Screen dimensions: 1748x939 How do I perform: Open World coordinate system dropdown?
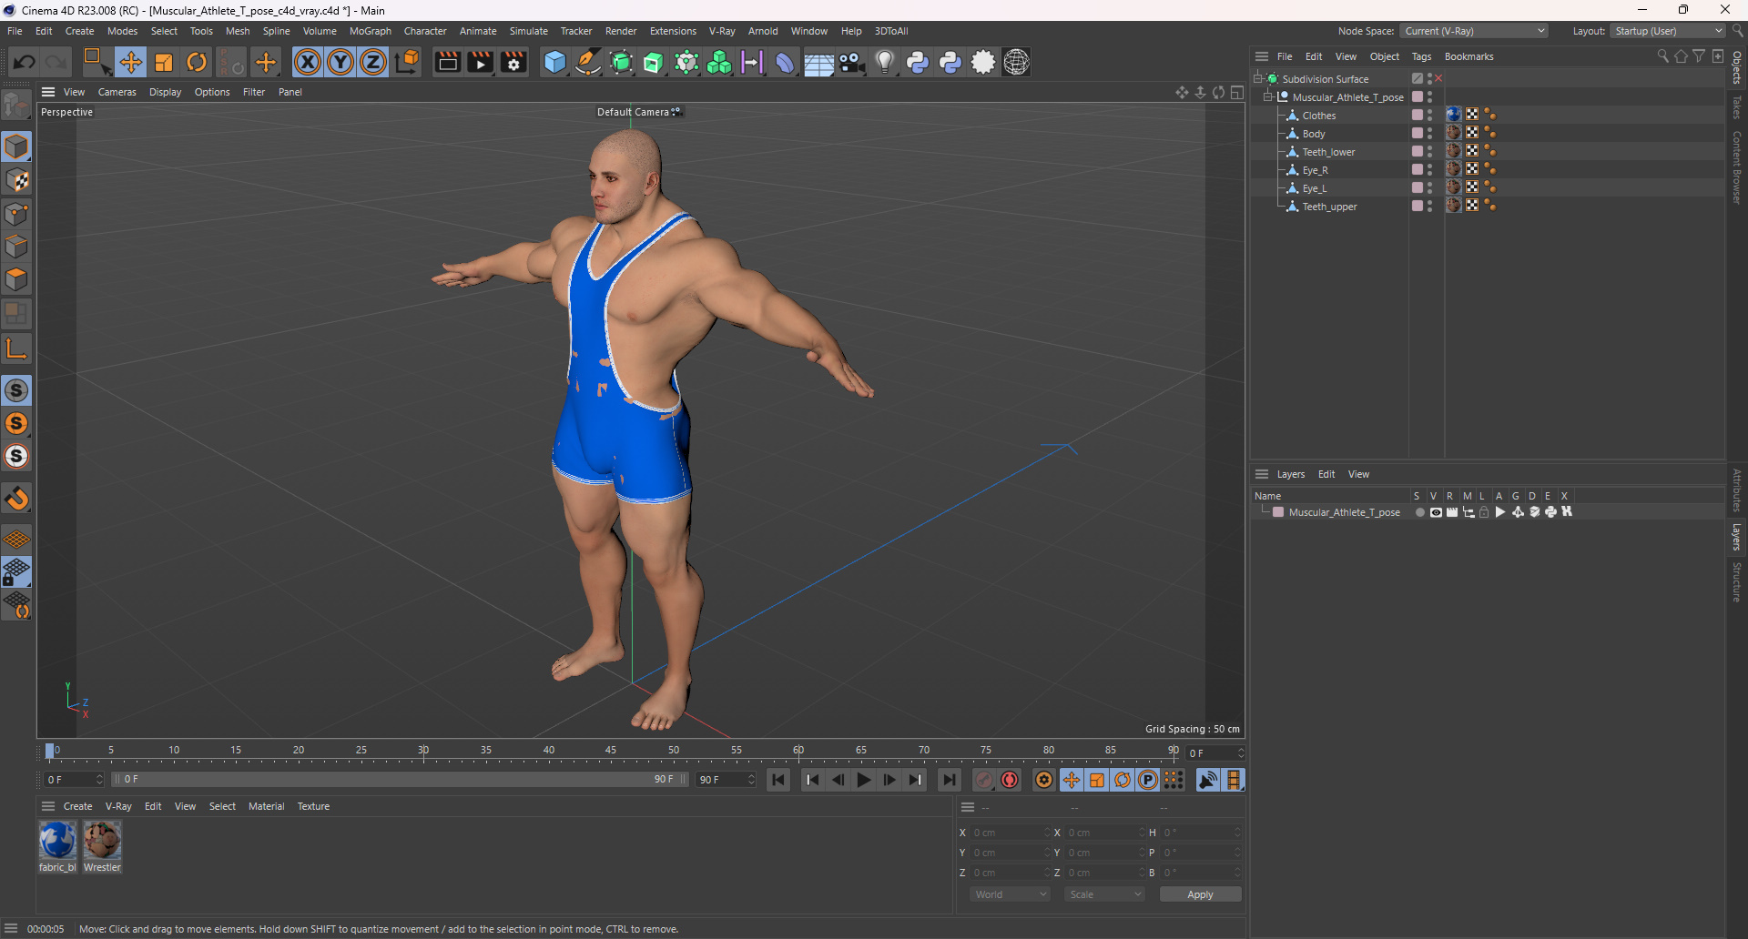click(x=1010, y=894)
